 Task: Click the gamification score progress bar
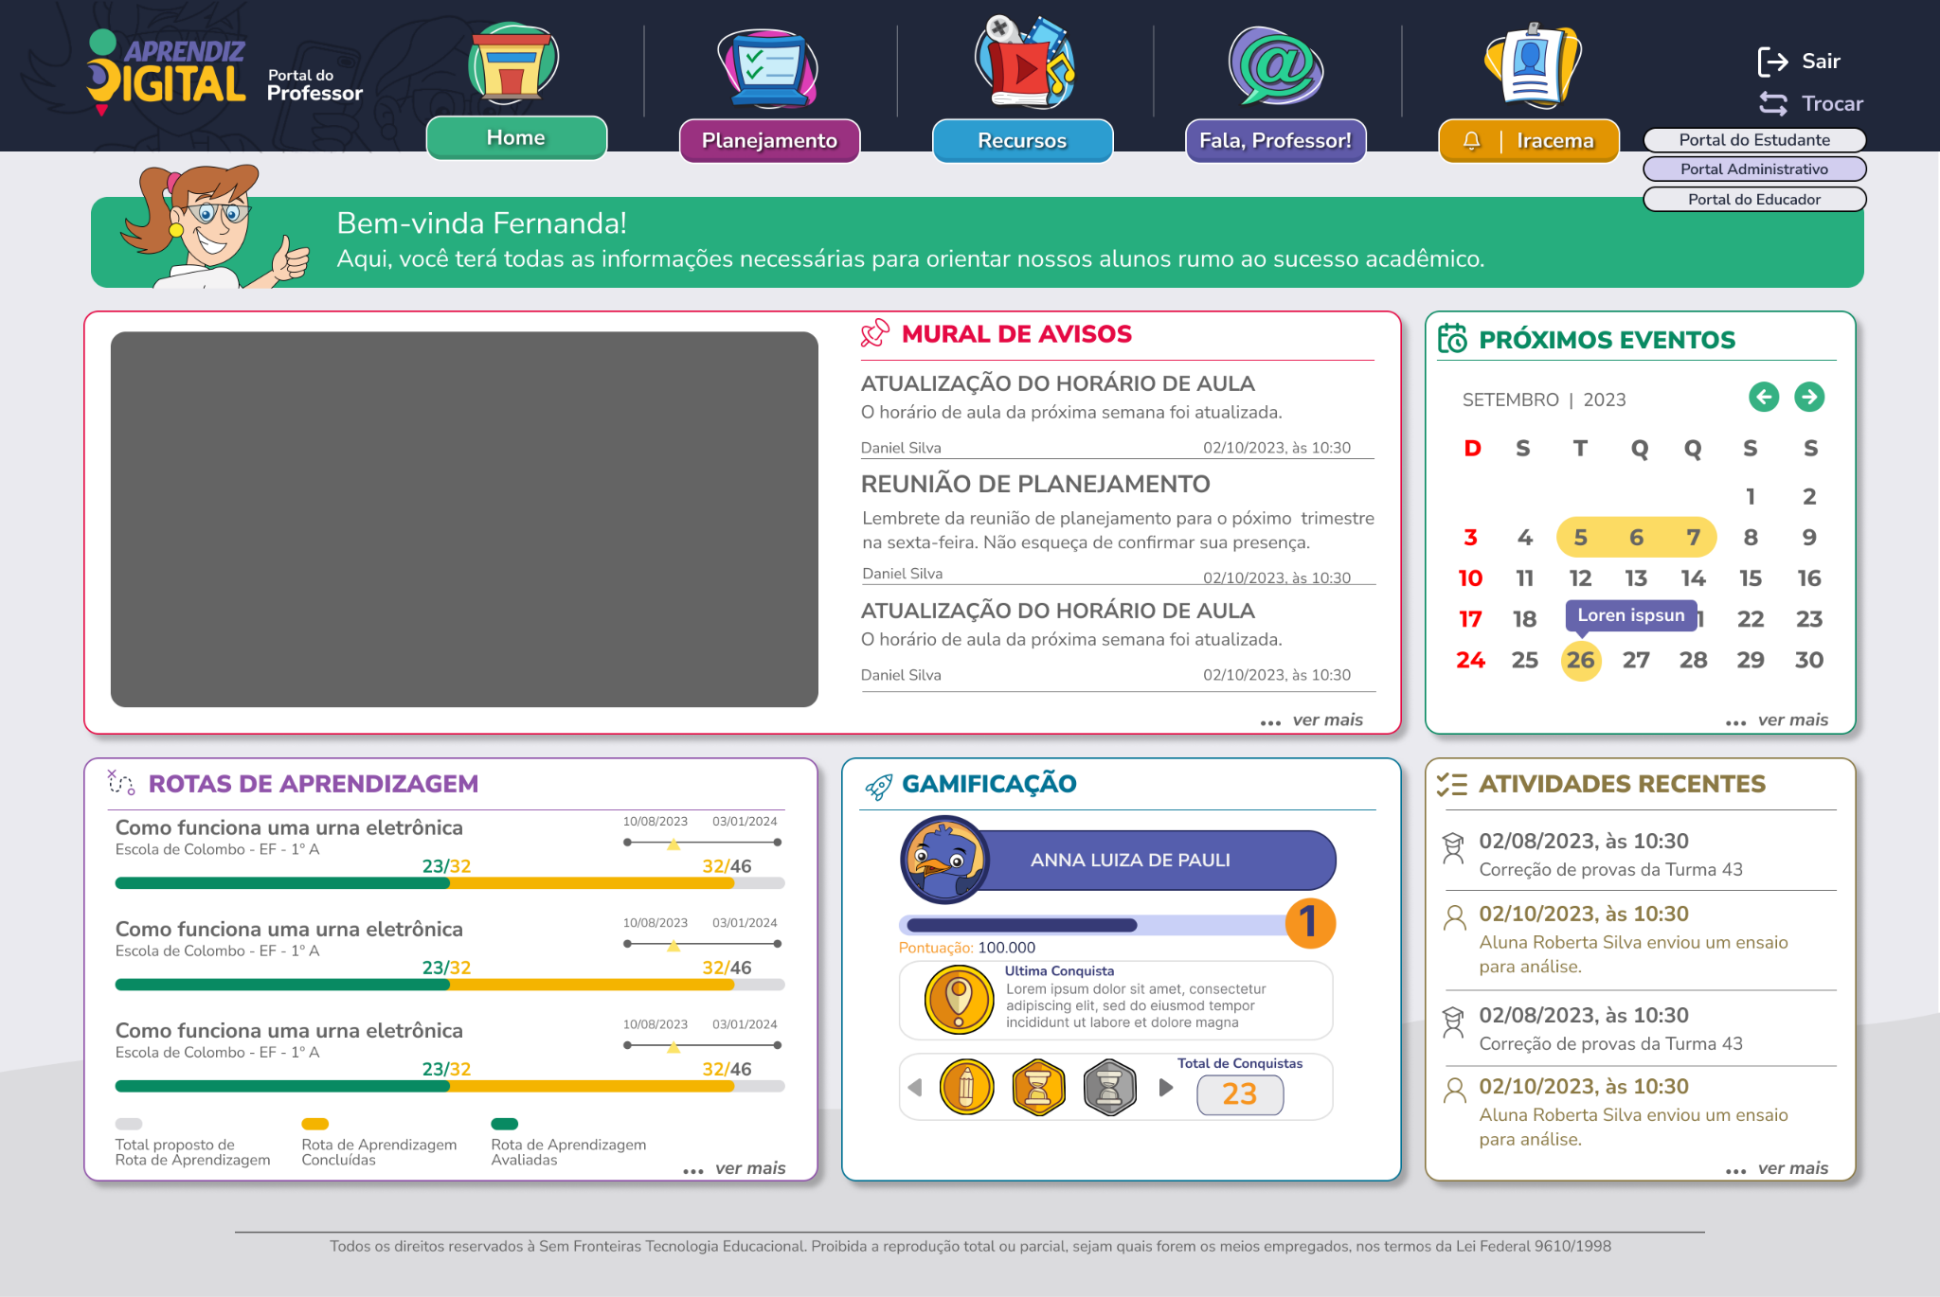pos(1094,925)
